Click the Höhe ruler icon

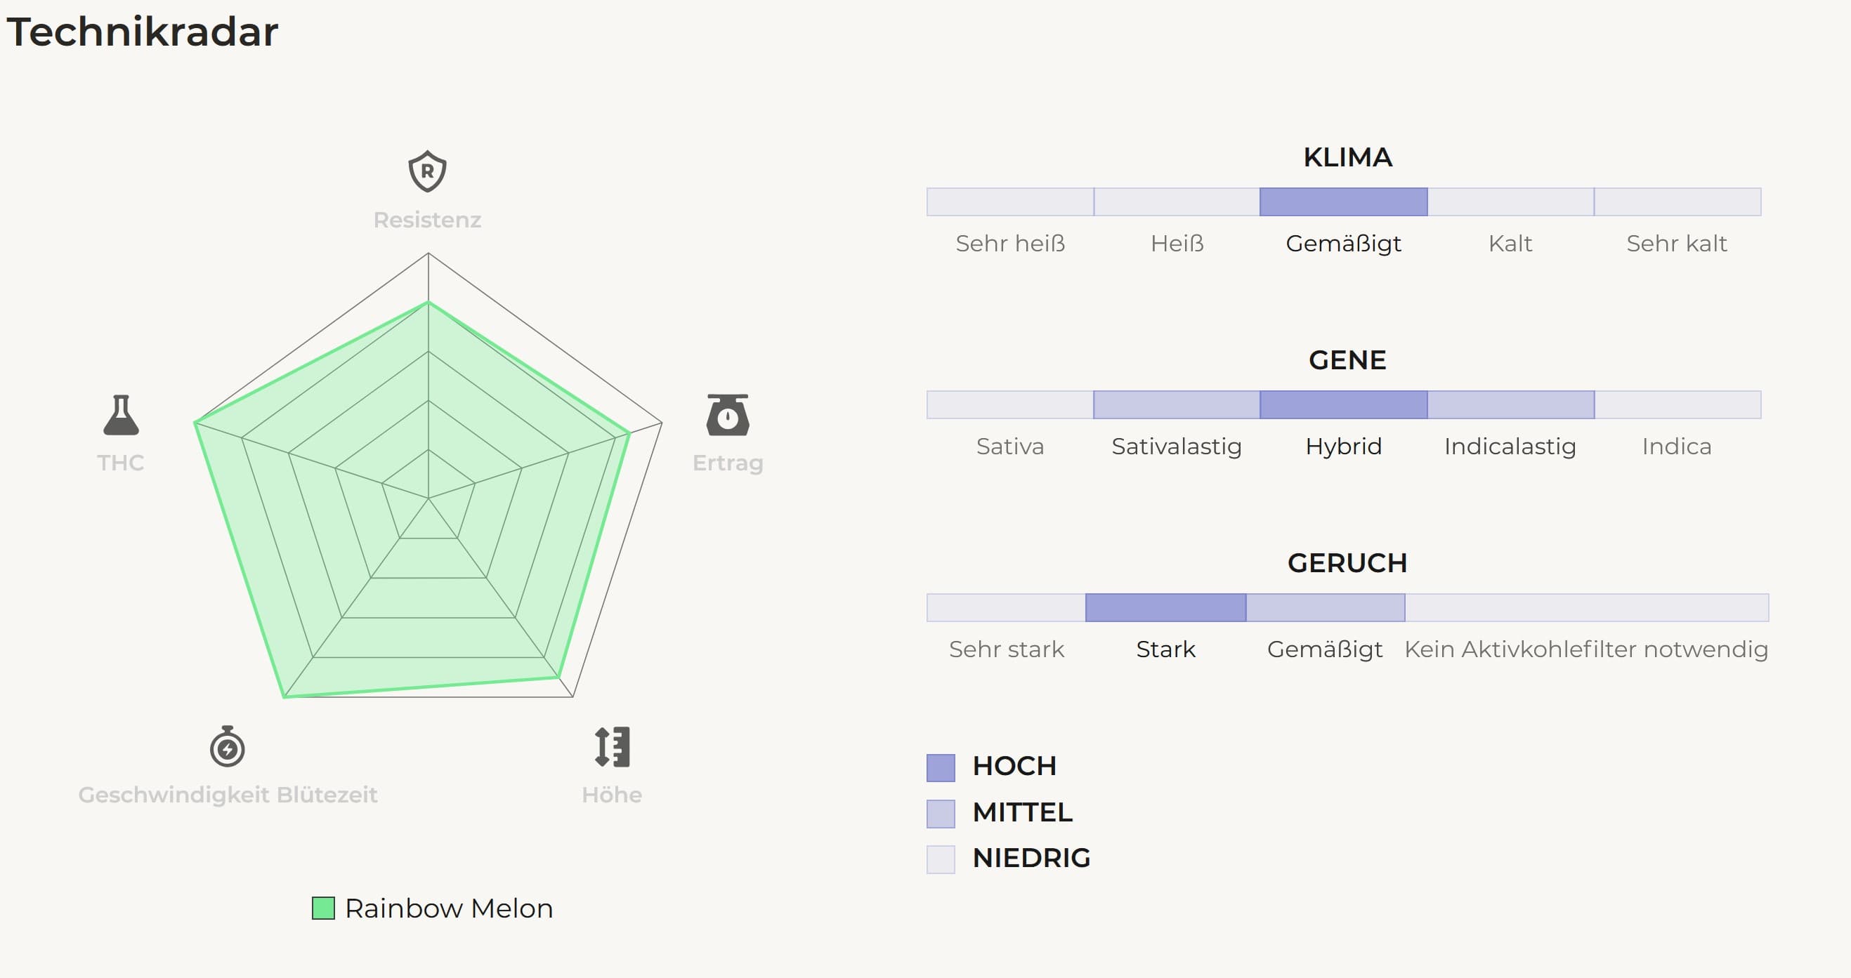[613, 747]
